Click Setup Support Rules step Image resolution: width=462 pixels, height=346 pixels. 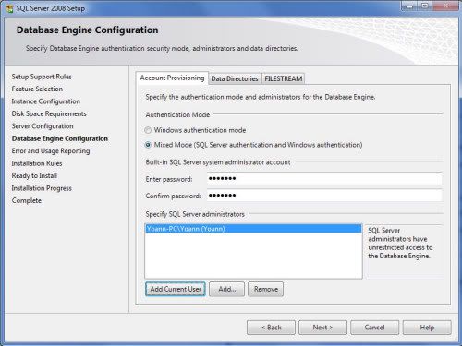[x=42, y=77]
